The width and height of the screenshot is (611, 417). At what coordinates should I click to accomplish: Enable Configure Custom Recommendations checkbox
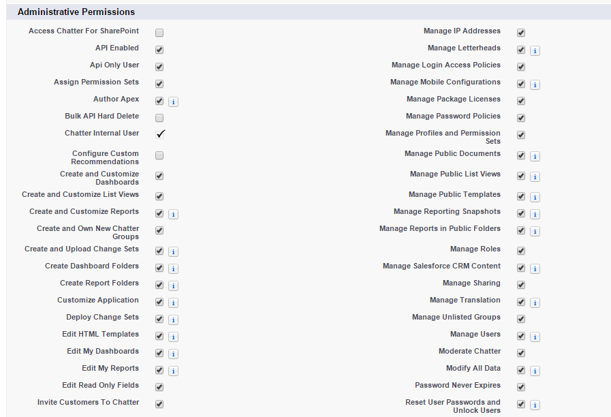[159, 155]
